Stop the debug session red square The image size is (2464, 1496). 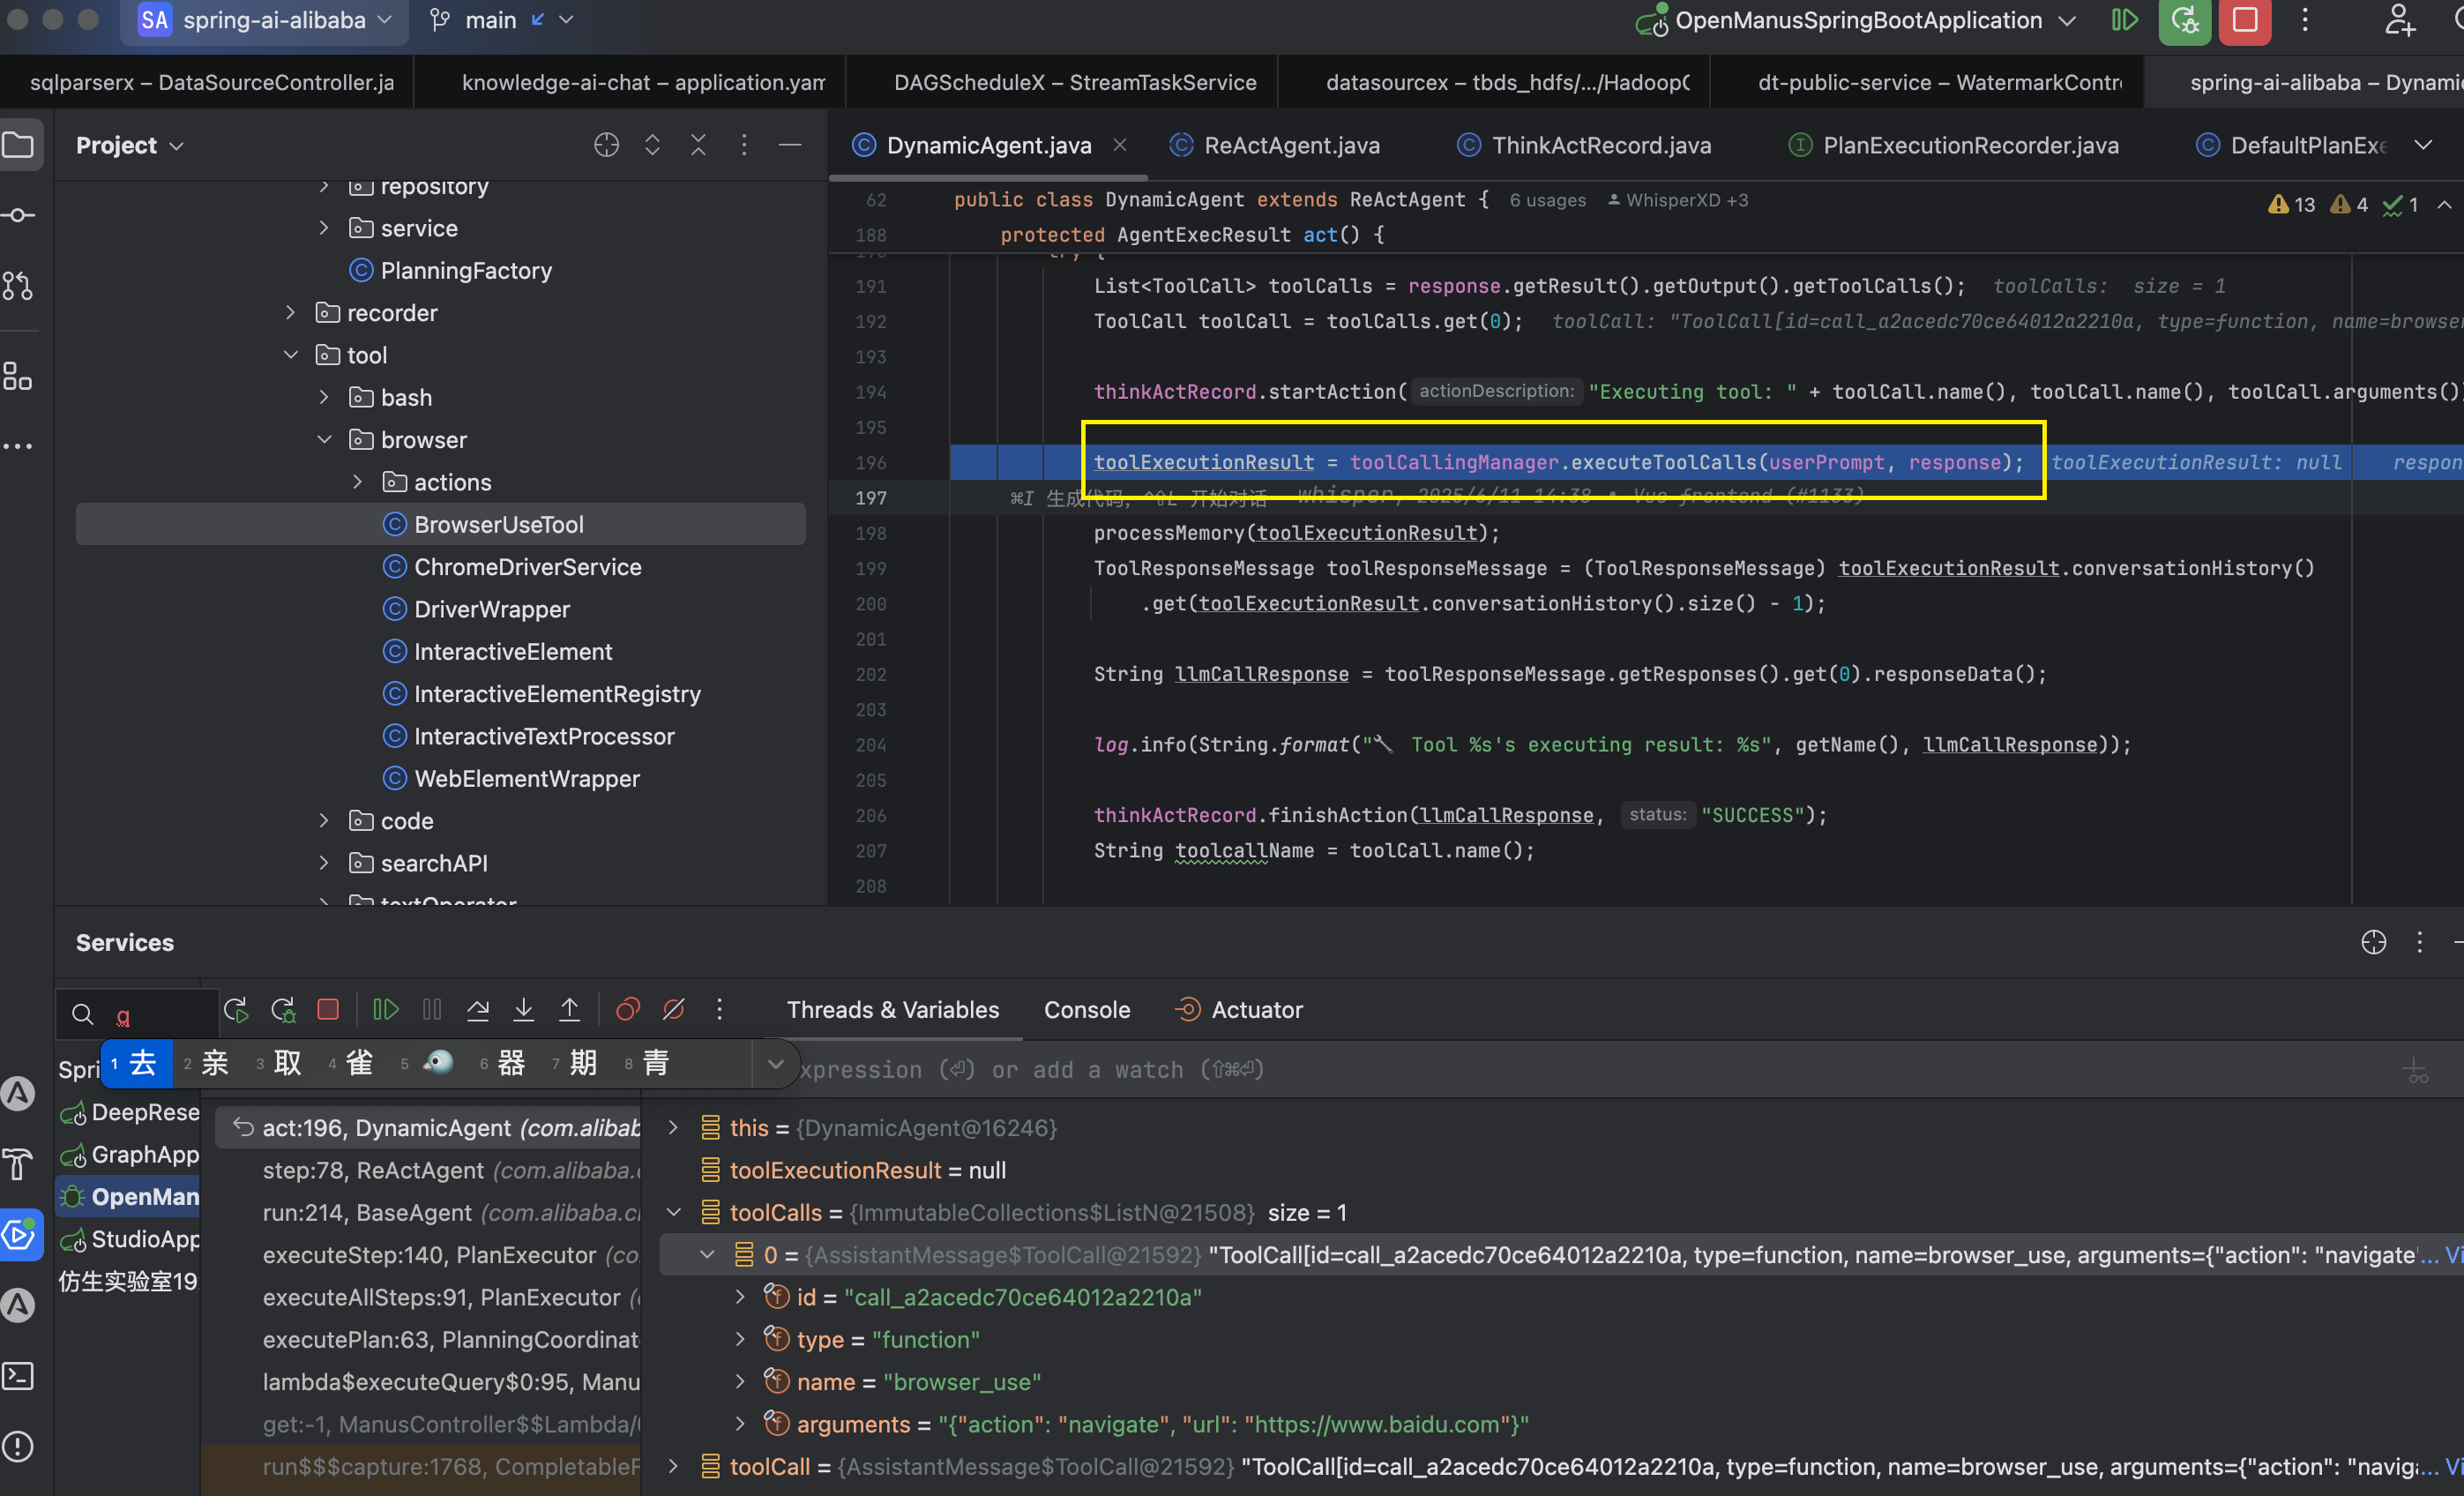[x=328, y=1010]
